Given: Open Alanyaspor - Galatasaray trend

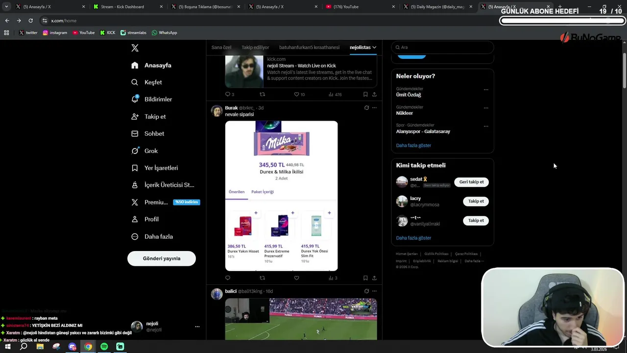Looking at the screenshot, I should pyautogui.click(x=423, y=131).
